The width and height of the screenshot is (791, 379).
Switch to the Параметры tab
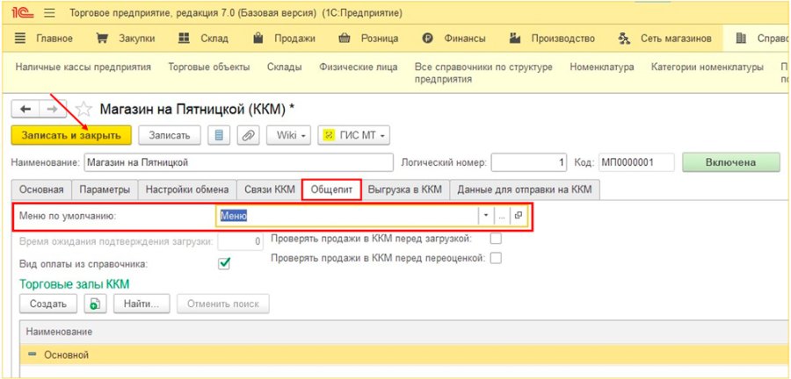(x=105, y=189)
